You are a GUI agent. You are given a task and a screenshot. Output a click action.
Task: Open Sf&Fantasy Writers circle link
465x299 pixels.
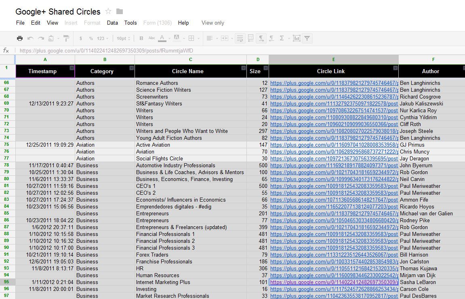(334, 103)
